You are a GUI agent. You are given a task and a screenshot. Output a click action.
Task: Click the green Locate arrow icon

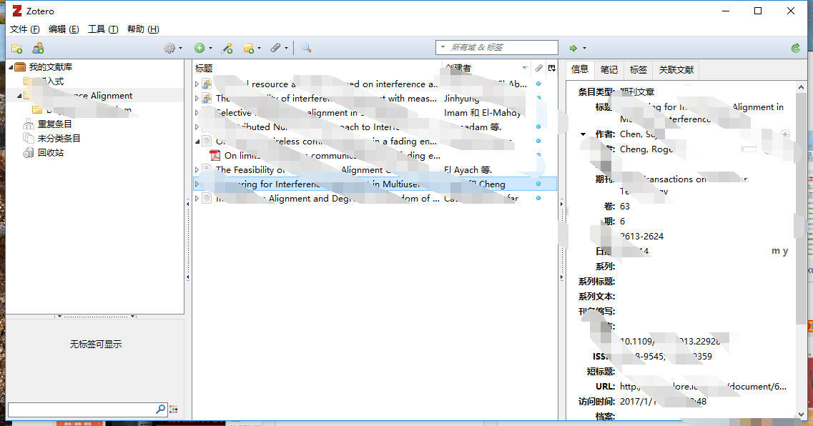point(573,48)
